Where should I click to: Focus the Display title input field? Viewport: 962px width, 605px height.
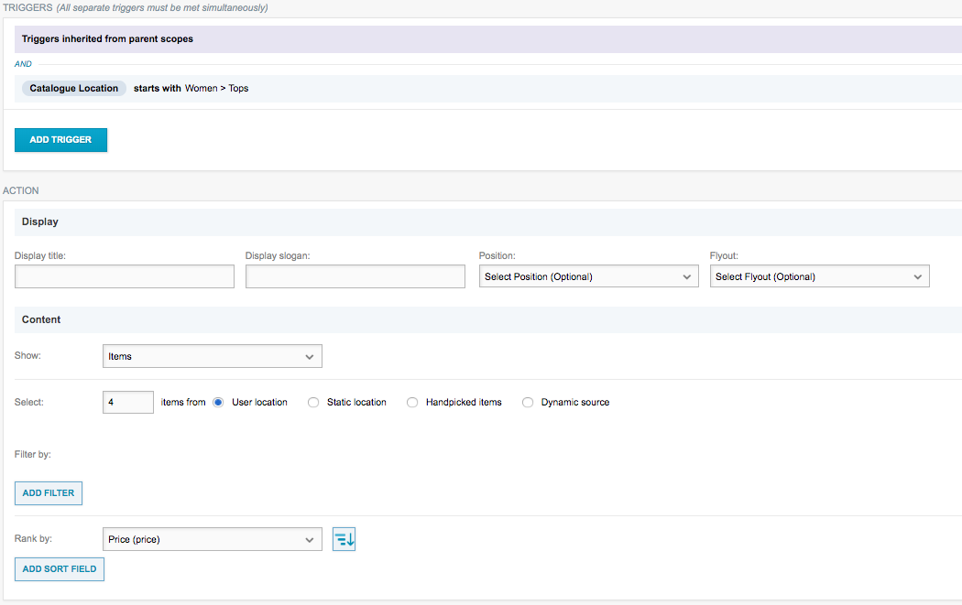[125, 276]
